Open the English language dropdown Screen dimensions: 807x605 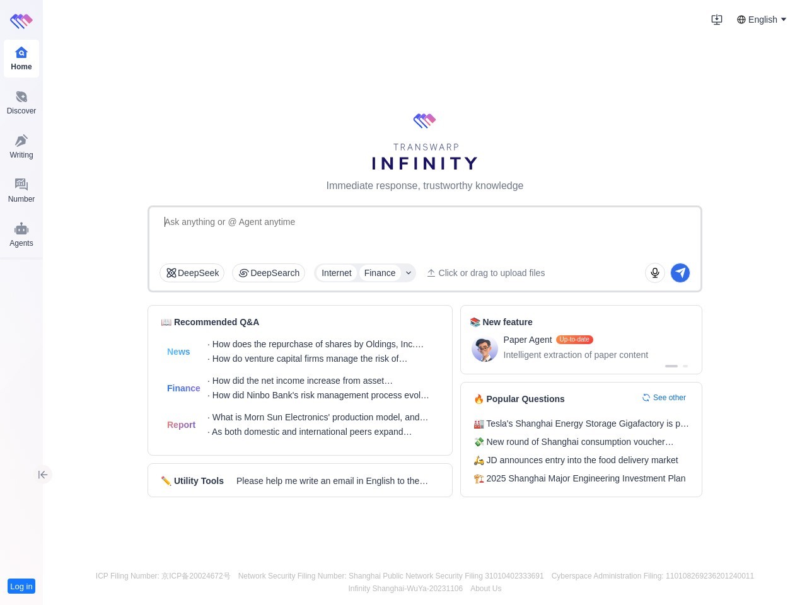762,20
